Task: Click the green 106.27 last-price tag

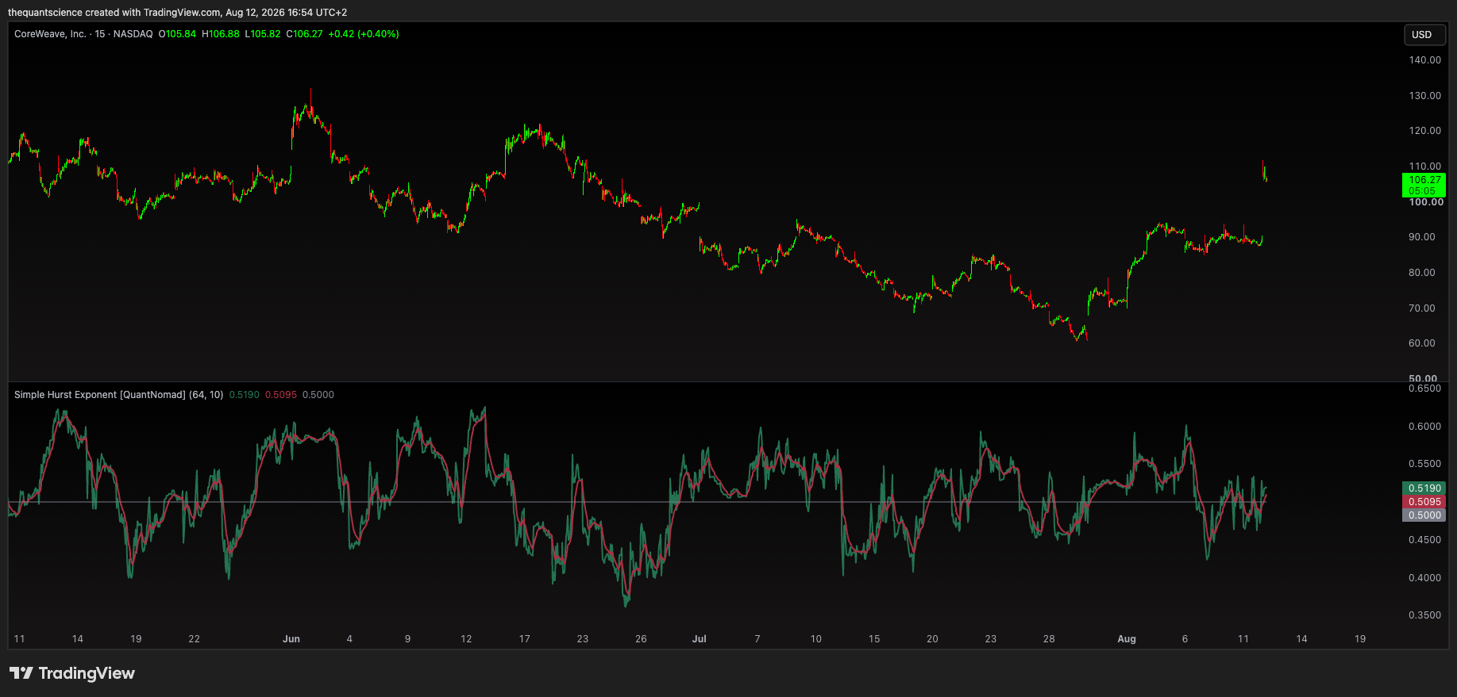Action: (x=1424, y=180)
